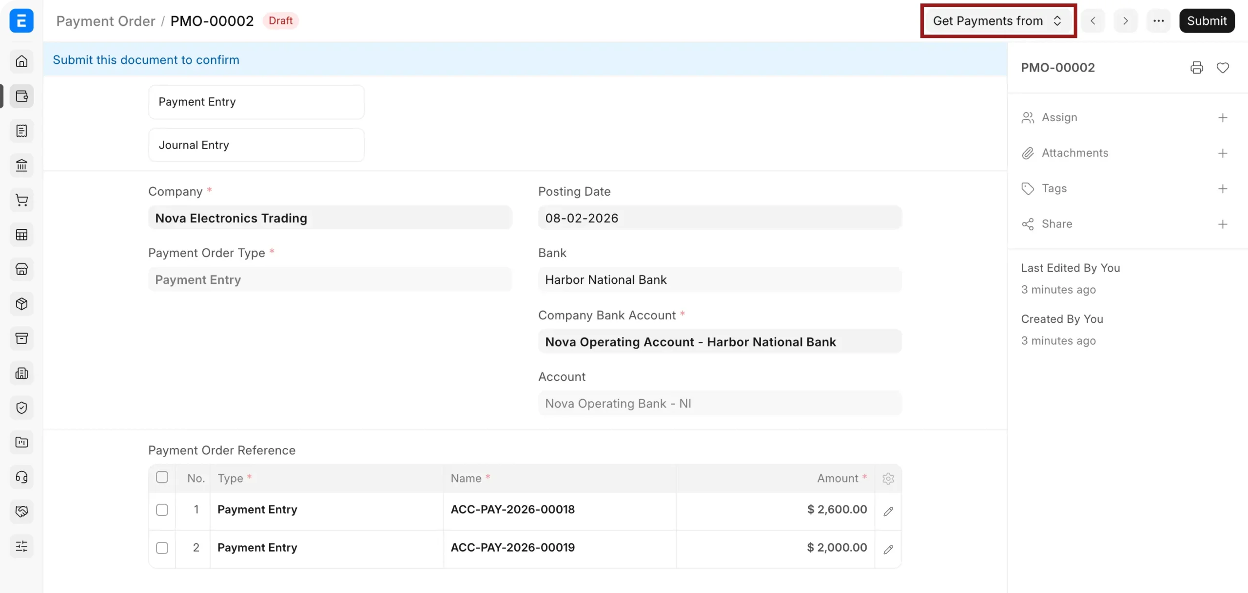
Task: Open the clipboard list sidebar icon
Action: click(21, 131)
